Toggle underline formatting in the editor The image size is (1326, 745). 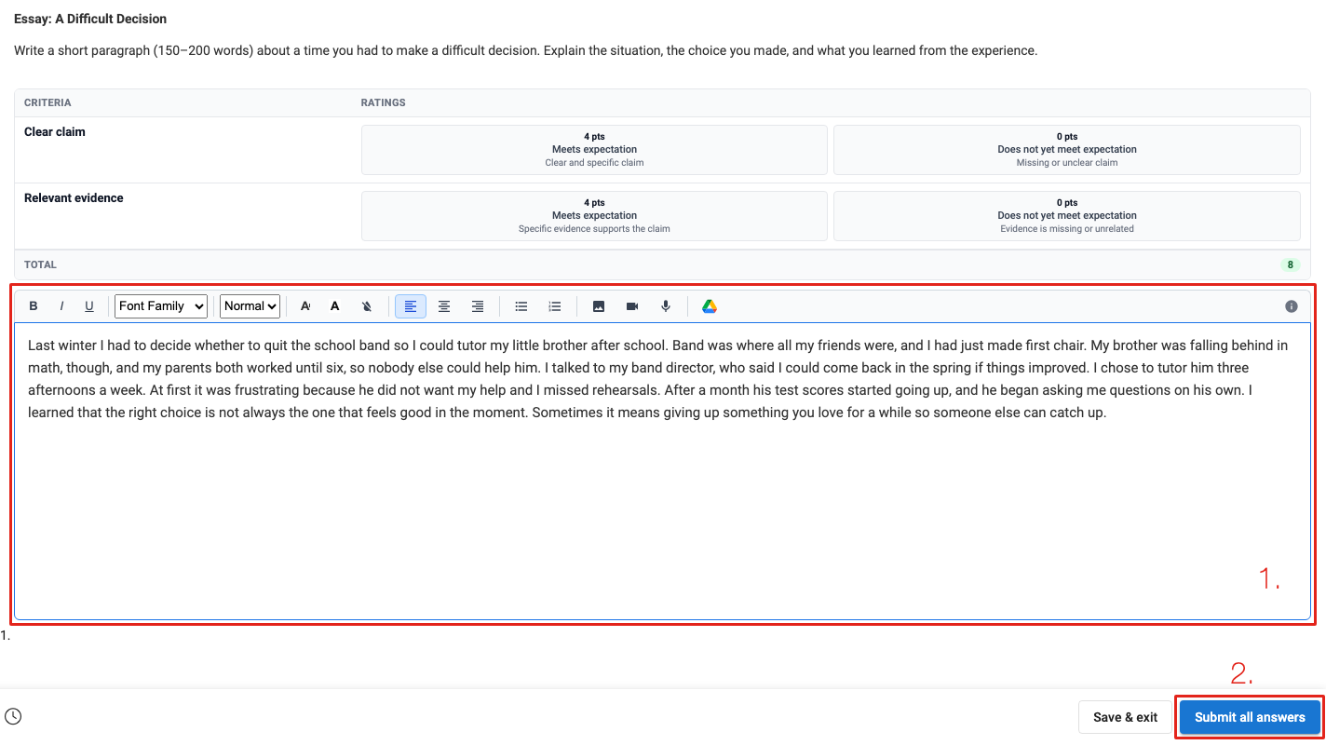(89, 306)
